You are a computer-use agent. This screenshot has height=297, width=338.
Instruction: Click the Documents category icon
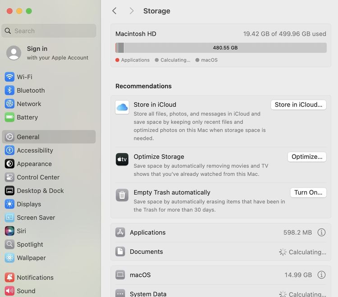click(120, 252)
